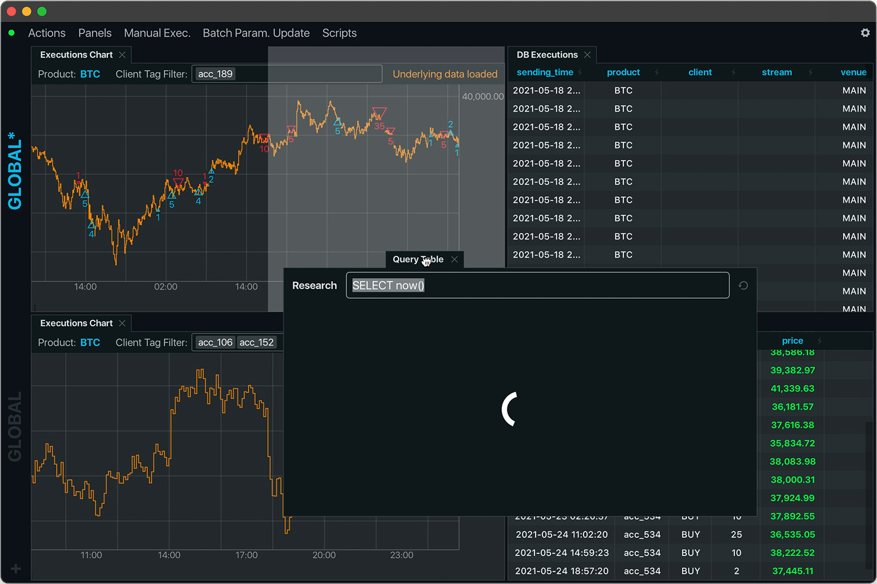Click the BTC product selector in upper chart

(x=90, y=74)
